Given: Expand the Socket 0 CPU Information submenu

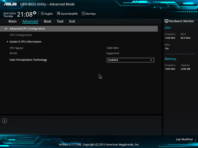Looking at the screenshot, I should 25,42.
